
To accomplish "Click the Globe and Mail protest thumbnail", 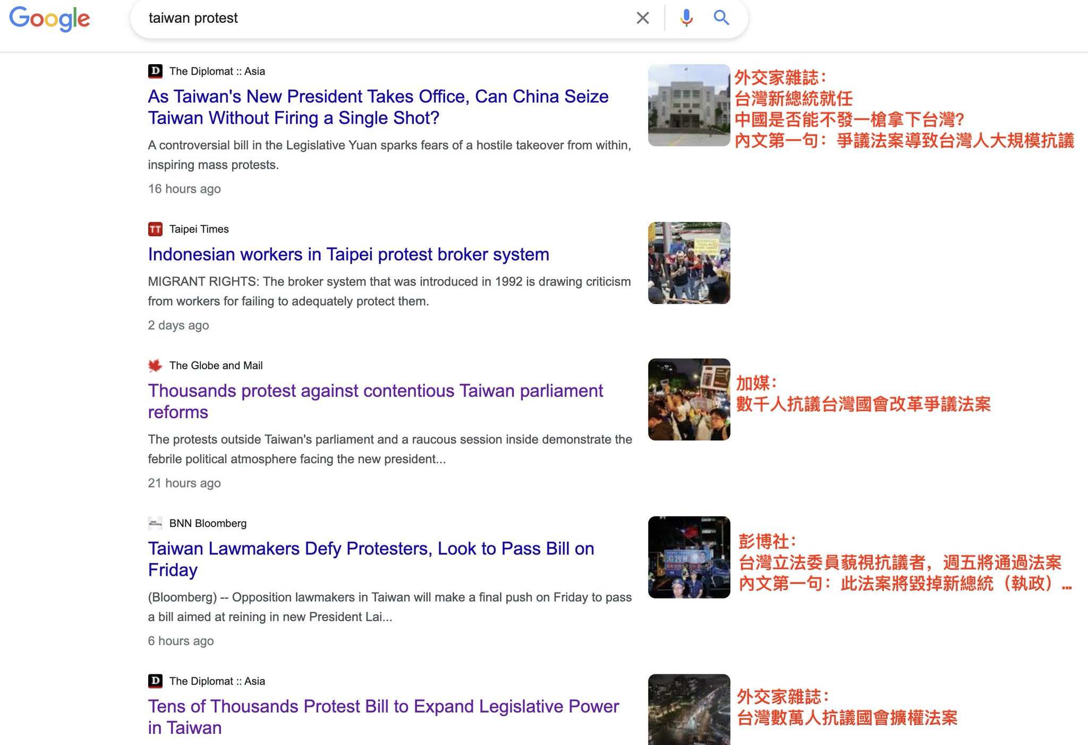I will pyautogui.click(x=689, y=399).
